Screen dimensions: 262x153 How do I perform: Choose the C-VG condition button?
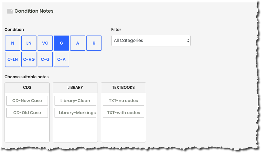coord(29,59)
